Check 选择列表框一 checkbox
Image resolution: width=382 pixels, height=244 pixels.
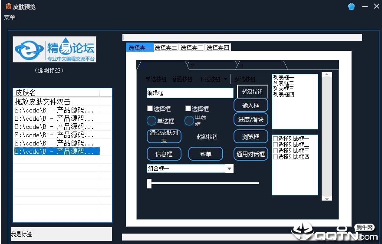click(x=275, y=138)
